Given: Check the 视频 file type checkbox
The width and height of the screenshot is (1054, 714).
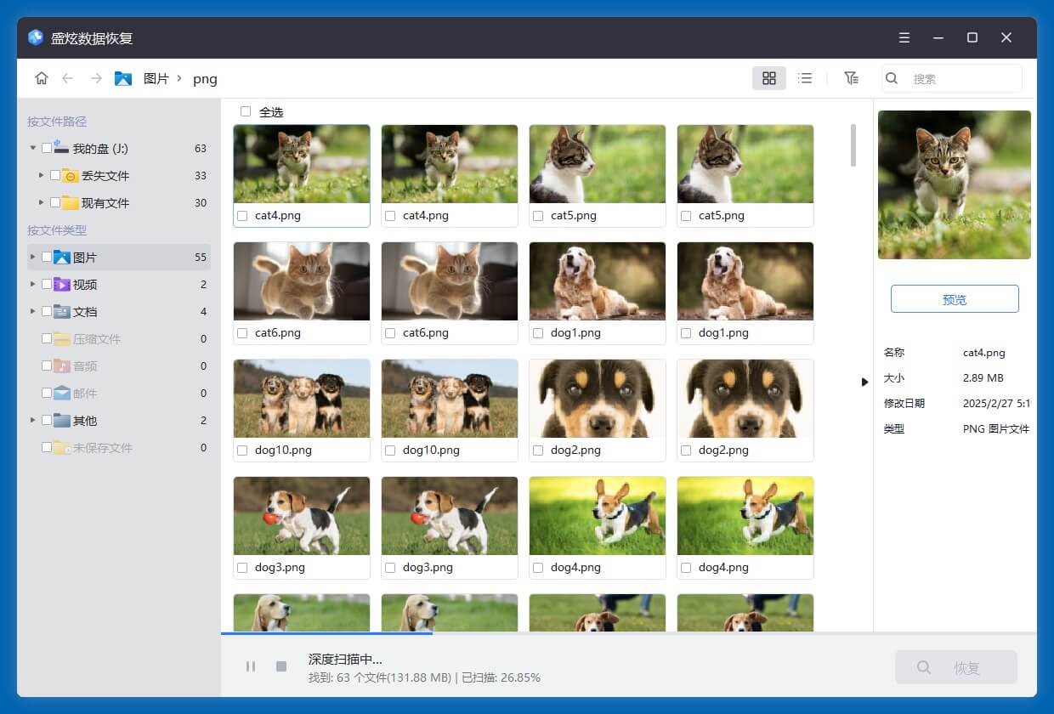Looking at the screenshot, I should (47, 285).
